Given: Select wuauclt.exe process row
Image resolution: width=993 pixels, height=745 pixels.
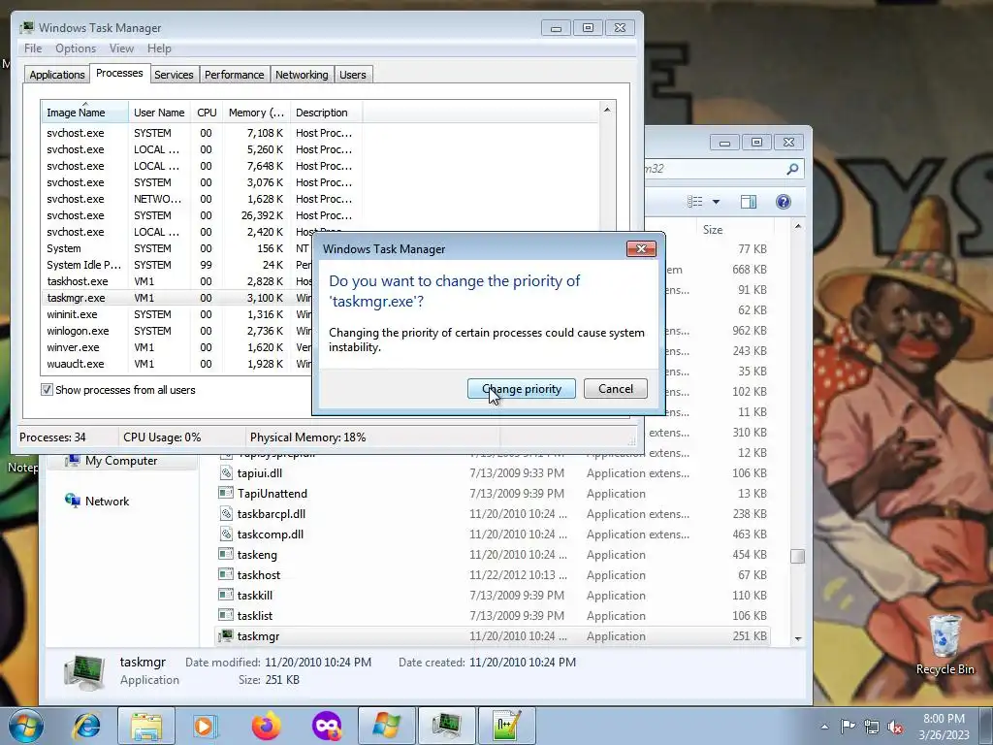Looking at the screenshot, I should coord(176,364).
